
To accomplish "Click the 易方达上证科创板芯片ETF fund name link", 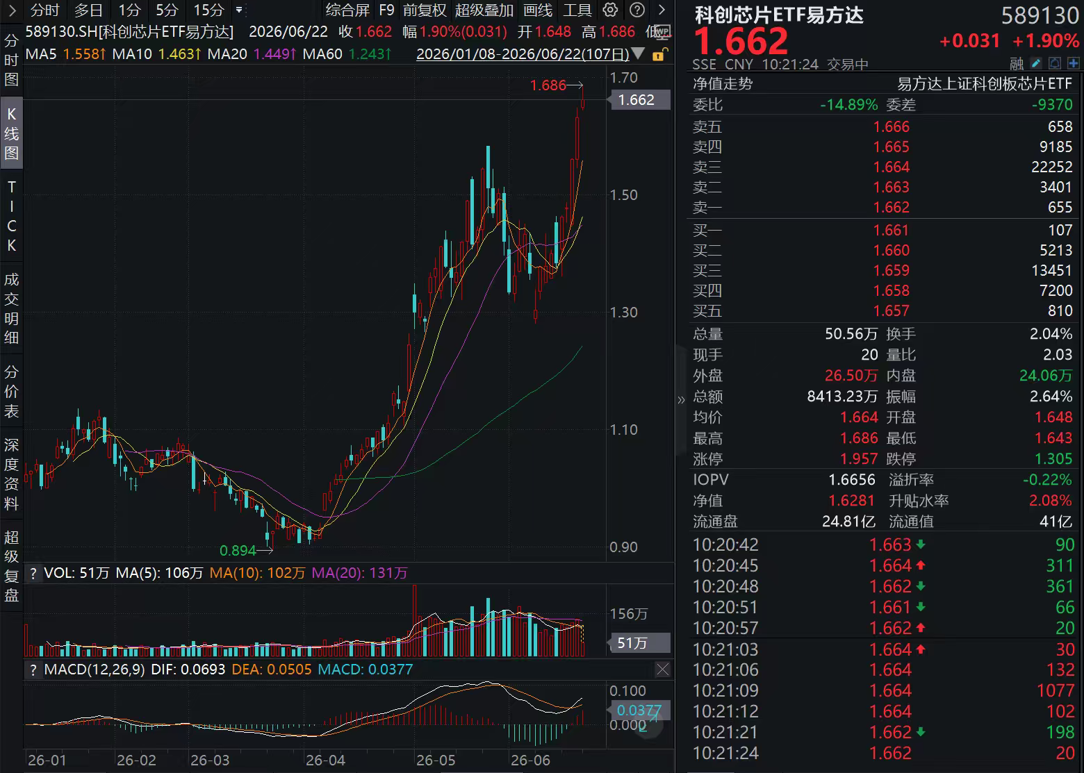I will click(985, 84).
